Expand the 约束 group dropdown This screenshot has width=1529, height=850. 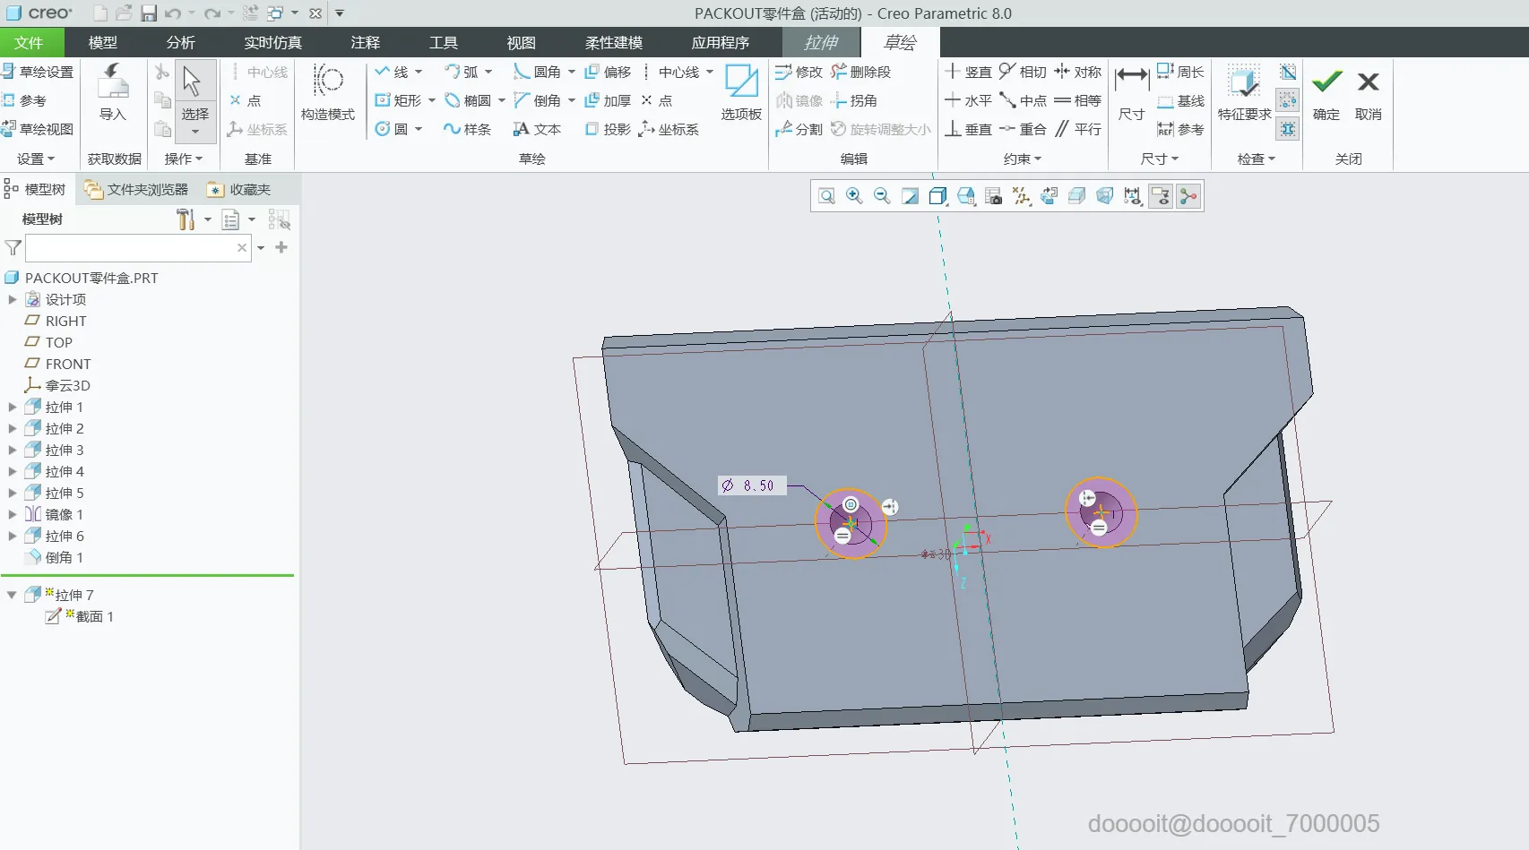click(1023, 159)
